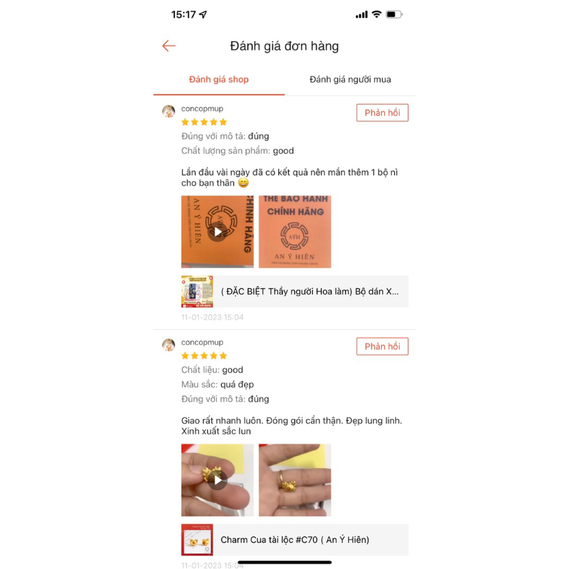Tap concopmup username on first review

(202, 109)
